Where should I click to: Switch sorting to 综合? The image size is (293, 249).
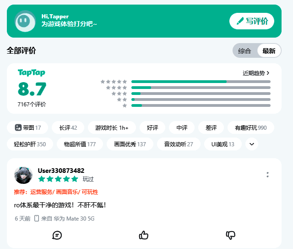click(244, 51)
